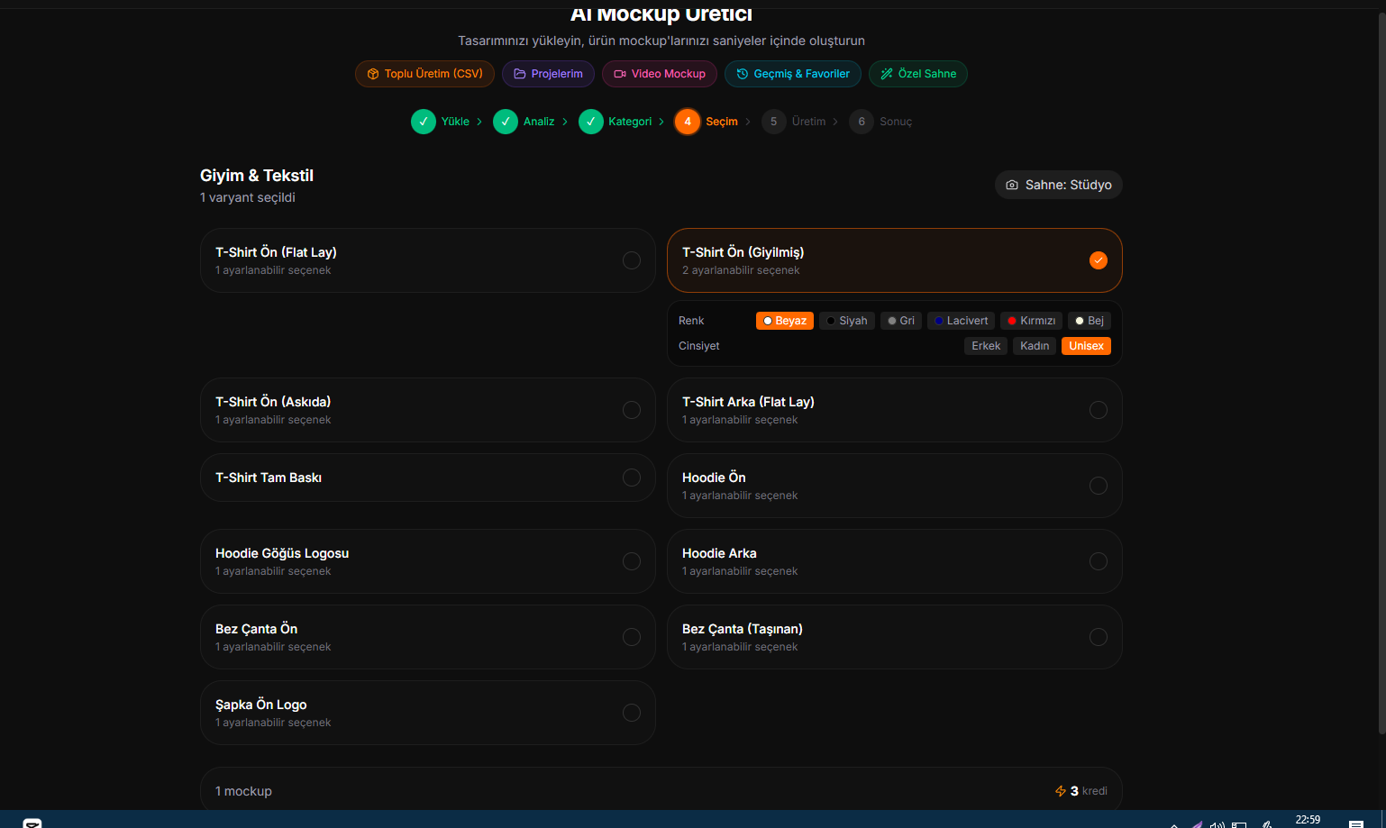The width and height of the screenshot is (1386, 828).
Task: Click the '1 varyant seçildi' text
Action: click(248, 197)
